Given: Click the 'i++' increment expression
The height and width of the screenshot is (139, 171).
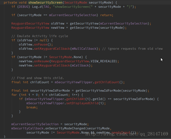Looking at the screenshot, I should click(x=75, y=95).
